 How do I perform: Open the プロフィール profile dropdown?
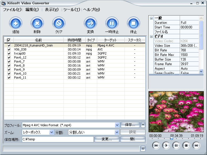point(117,125)
